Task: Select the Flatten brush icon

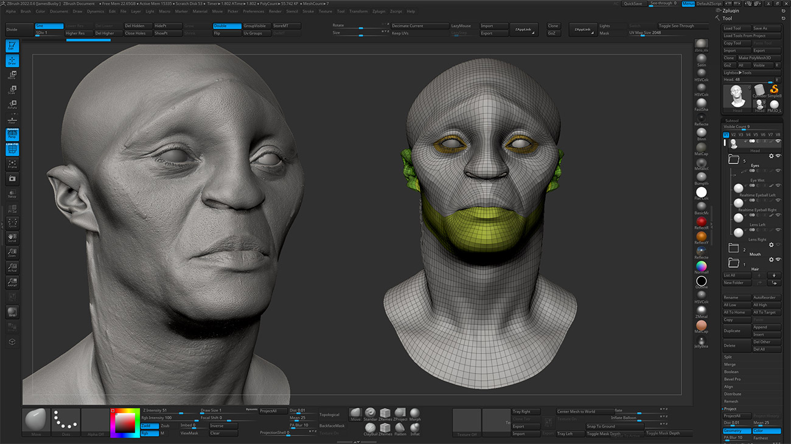Action: [400, 429]
